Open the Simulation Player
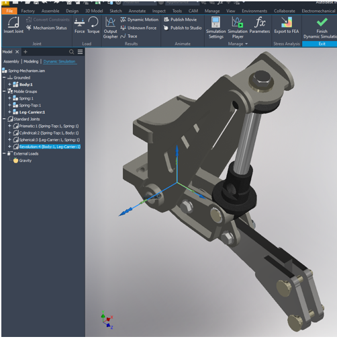 point(238,28)
